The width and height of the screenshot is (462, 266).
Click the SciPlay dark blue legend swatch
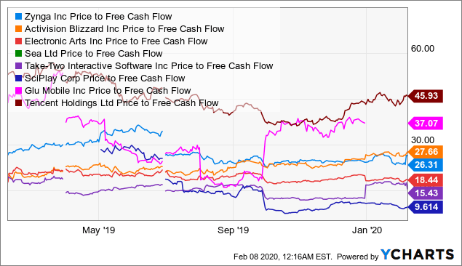tap(19, 78)
